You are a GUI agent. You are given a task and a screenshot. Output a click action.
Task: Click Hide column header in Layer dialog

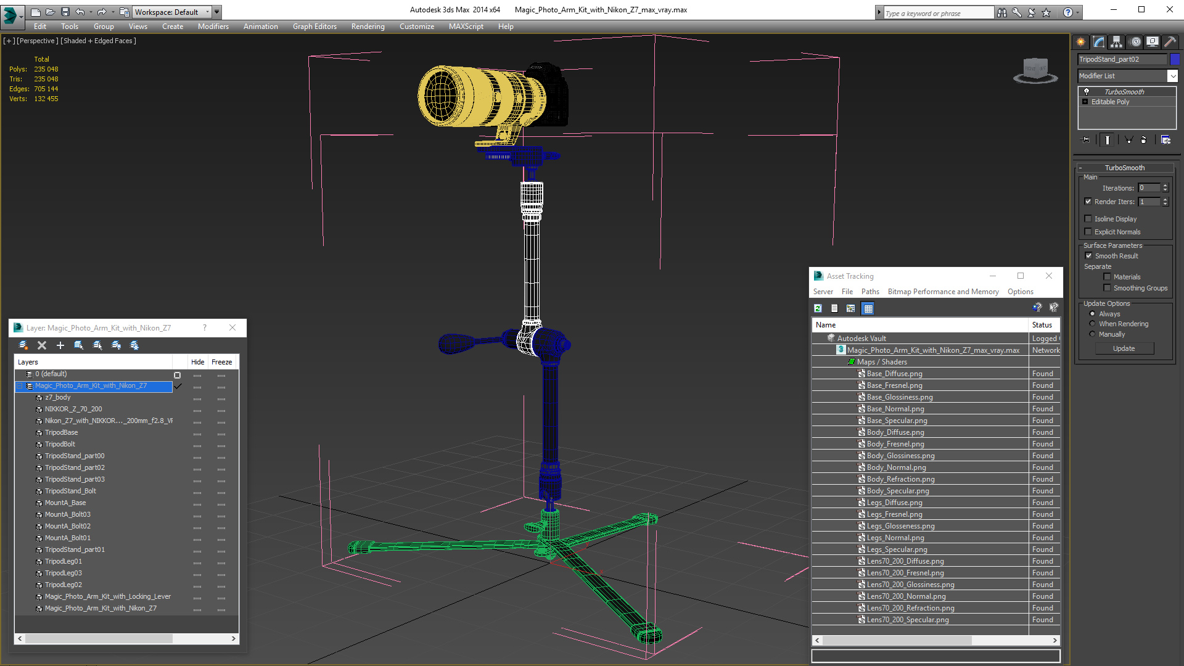[198, 362]
